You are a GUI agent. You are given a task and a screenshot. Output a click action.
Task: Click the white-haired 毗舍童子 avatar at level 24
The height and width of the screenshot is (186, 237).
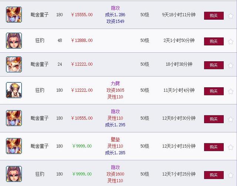pyautogui.click(x=14, y=64)
